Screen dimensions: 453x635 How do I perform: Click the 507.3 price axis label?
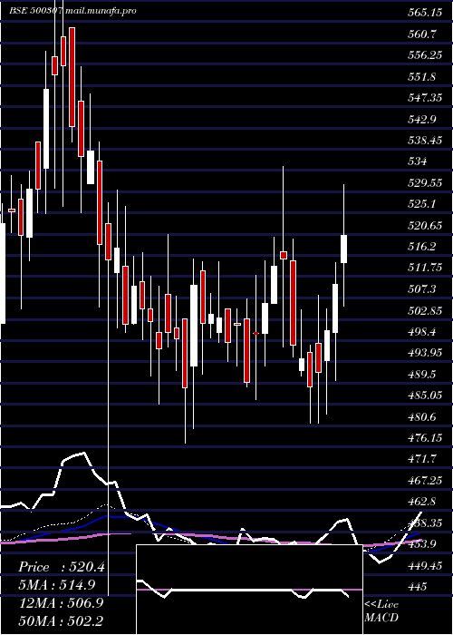(x=421, y=289)
